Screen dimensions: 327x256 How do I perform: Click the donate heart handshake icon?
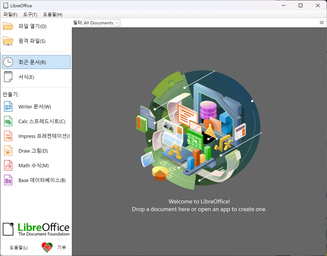point(47,247)
